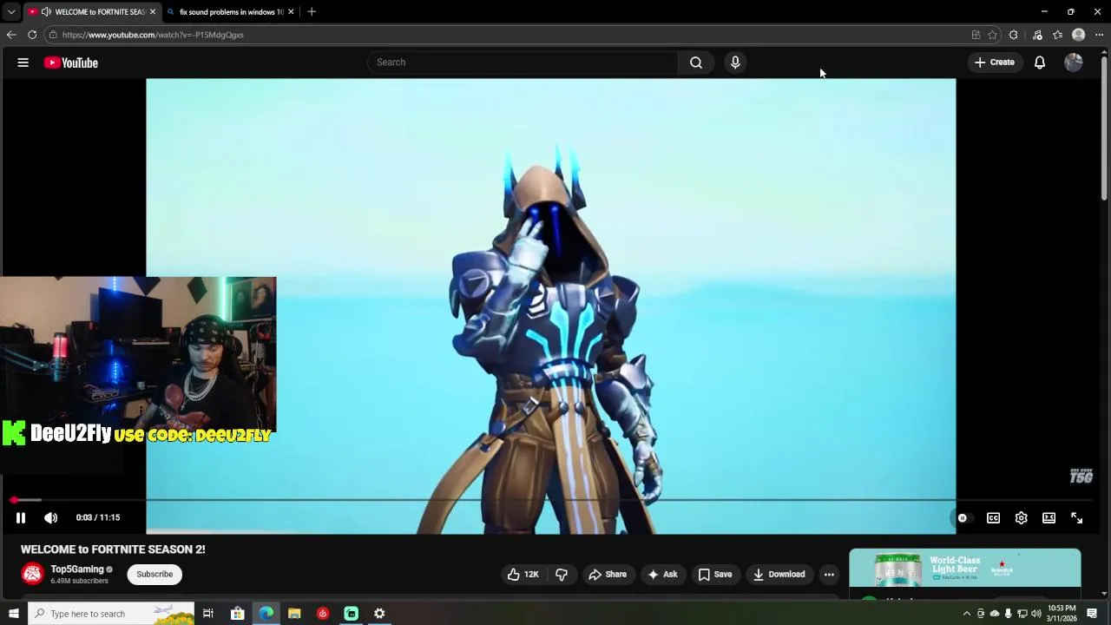Go to the YouTube home logo
The image size is (1111, 625).
coord(71,62)
